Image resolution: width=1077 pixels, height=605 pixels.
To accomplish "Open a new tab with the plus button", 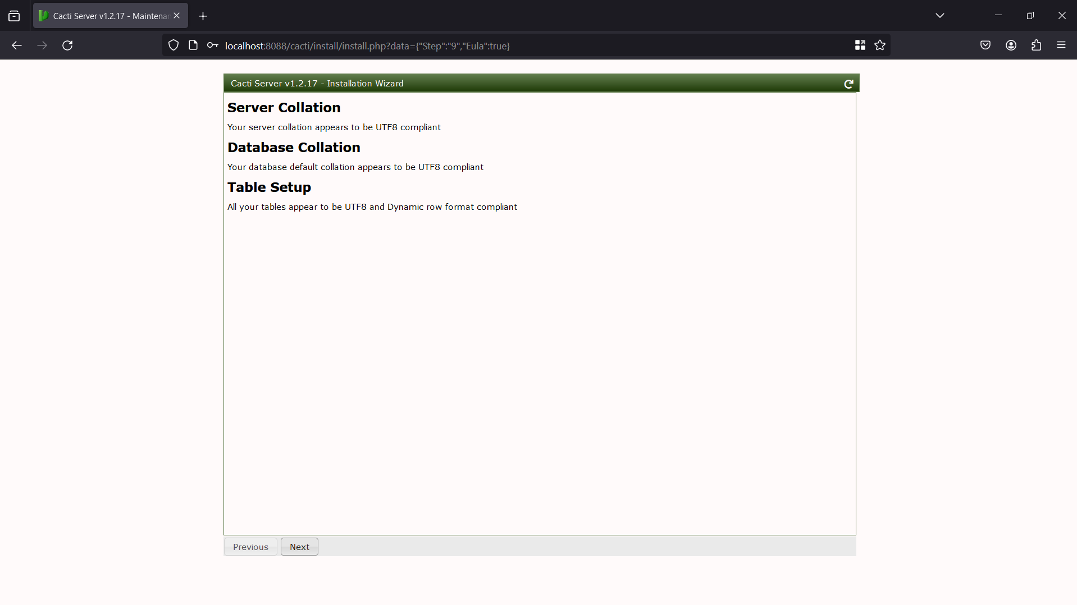I will [203, 16].
